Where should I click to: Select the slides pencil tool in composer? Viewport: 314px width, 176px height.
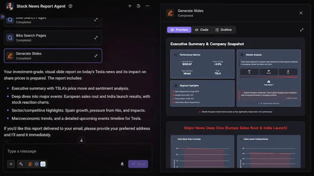[30, 164]
